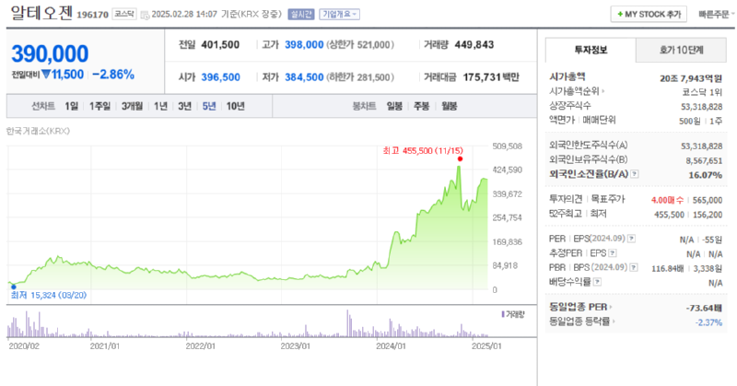Click the 알테오젠 stock name heading
The image size is (737, 386).
click(x=41, y=13)
